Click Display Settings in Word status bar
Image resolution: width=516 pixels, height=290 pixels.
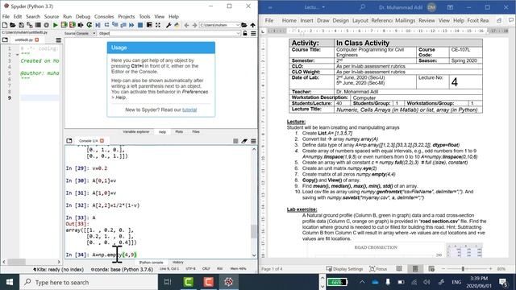pyautogui.click(x=344, y=269)
